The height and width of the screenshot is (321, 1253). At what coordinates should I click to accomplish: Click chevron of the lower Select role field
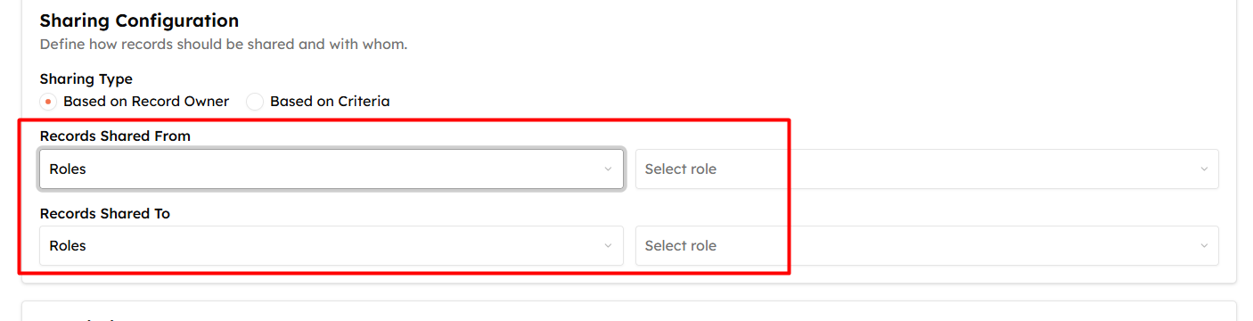(x=1204, y=245)
